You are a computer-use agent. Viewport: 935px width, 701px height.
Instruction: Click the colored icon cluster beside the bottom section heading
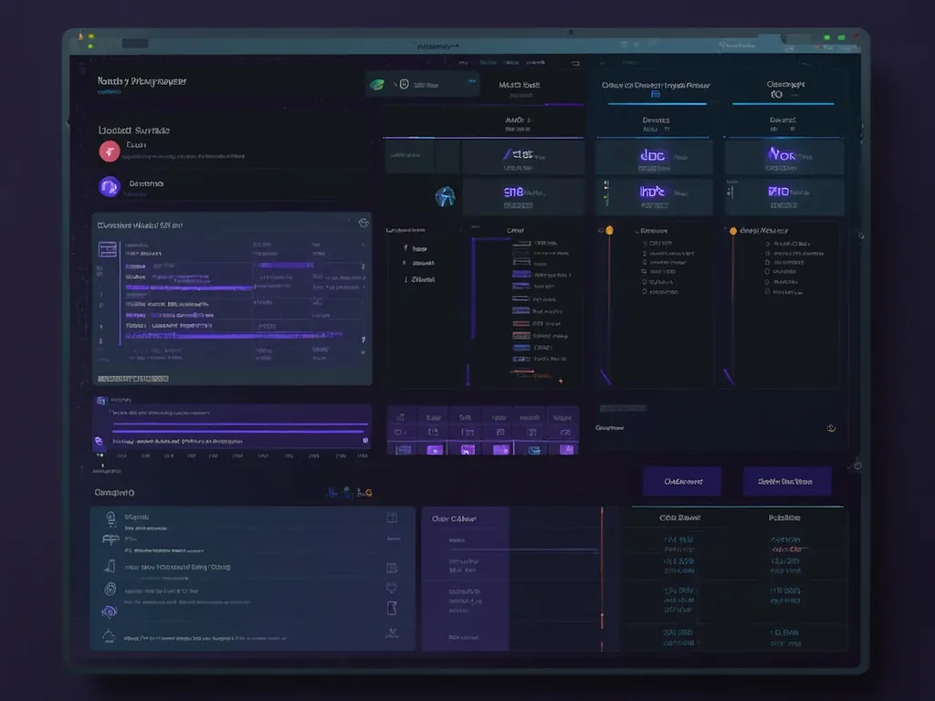click(x=350, y=492)
